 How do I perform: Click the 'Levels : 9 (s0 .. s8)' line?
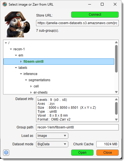52,100
